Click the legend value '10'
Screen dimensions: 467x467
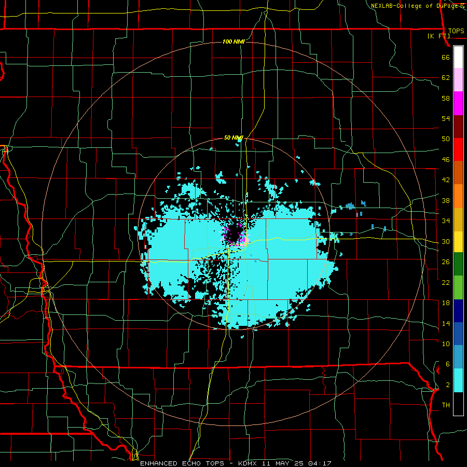click(446, 344)
